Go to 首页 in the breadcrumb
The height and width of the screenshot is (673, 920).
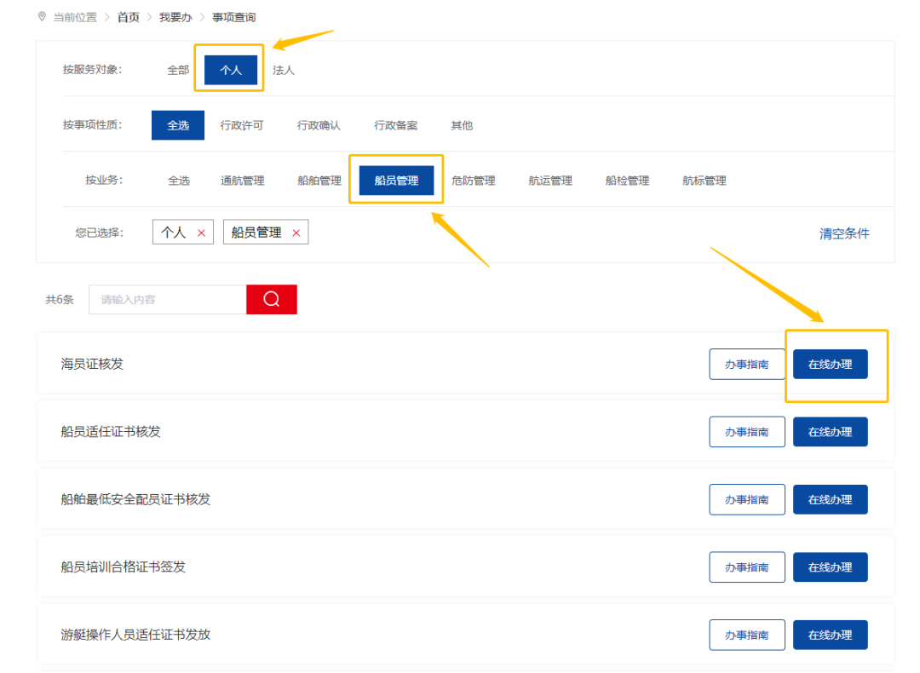[129, 17]
